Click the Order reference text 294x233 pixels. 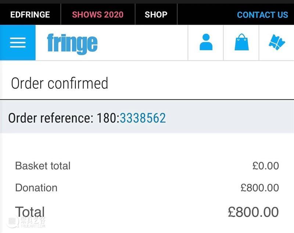coord(51,118)
